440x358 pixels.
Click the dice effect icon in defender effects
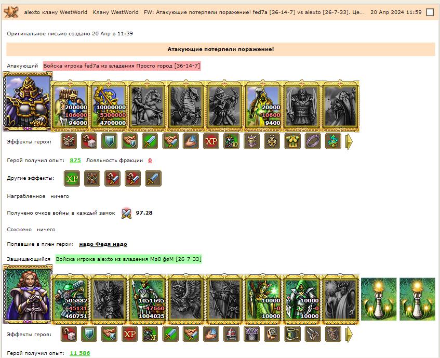[69, 334]
